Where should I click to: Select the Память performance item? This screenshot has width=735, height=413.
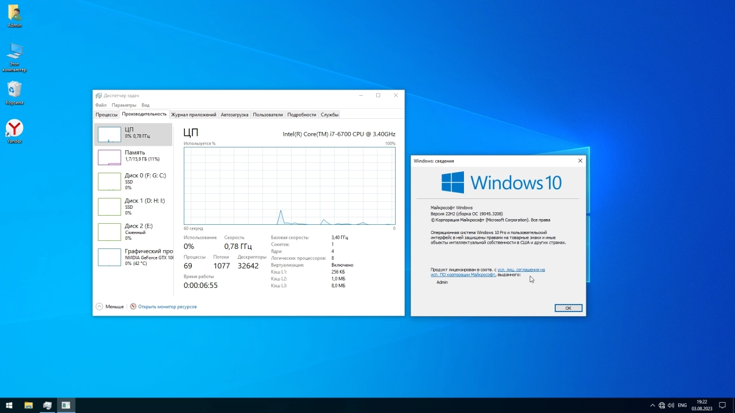[x=133, y=157]
